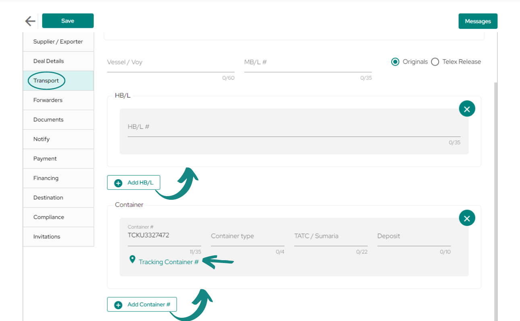
Task: Go to the Forwarders section
Action: [58, 100]
